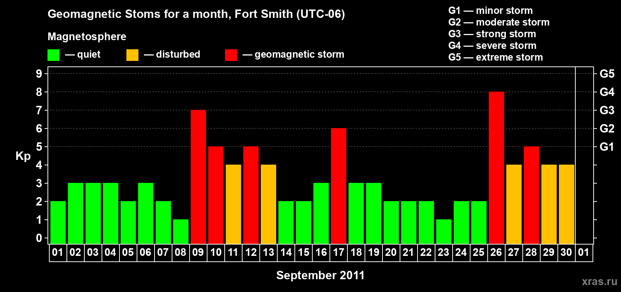Select the green bar for September 08
Image resolution: width=621 pixels, height=292 pixels.
click(180, 232)
